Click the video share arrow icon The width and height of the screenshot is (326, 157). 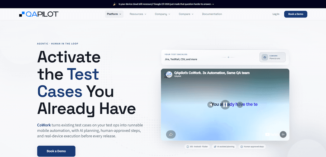click(171, 134)
